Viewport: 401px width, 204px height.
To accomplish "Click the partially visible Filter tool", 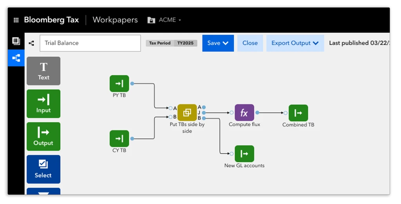I will point(43,191).
